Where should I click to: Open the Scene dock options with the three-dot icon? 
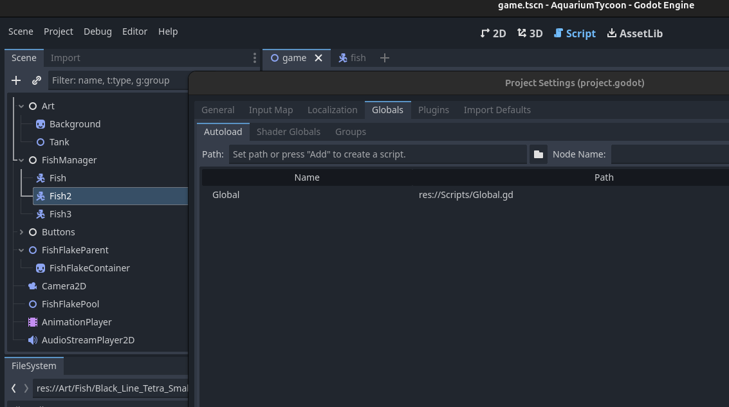point(254,57)
